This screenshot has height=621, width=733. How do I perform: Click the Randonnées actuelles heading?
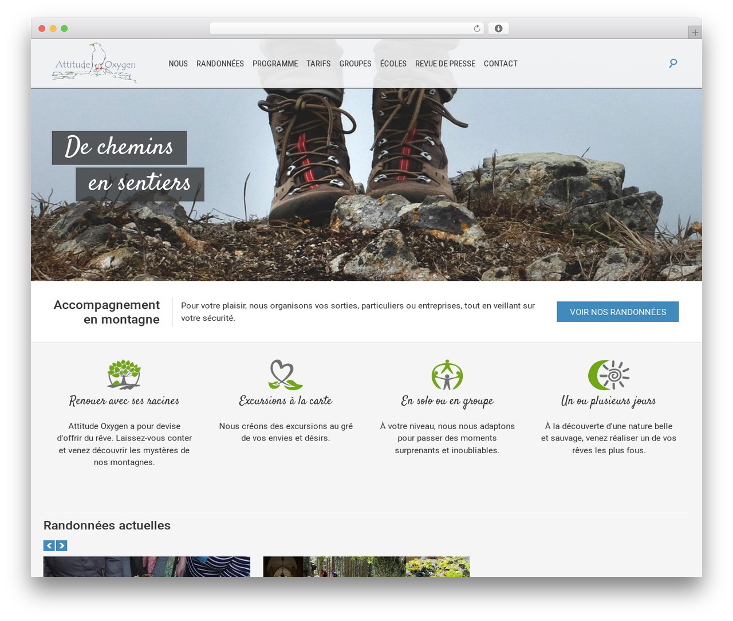tap(107, 525)
